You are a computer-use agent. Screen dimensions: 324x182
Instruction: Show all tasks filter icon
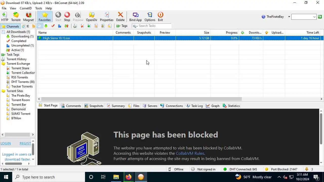click(x=39, y=26)
